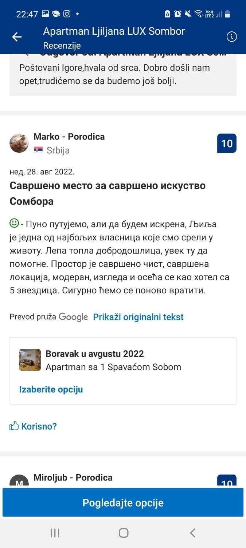Open the apartment room thumbnail
The image size is (246, 548).
click(x=30, y=360)
